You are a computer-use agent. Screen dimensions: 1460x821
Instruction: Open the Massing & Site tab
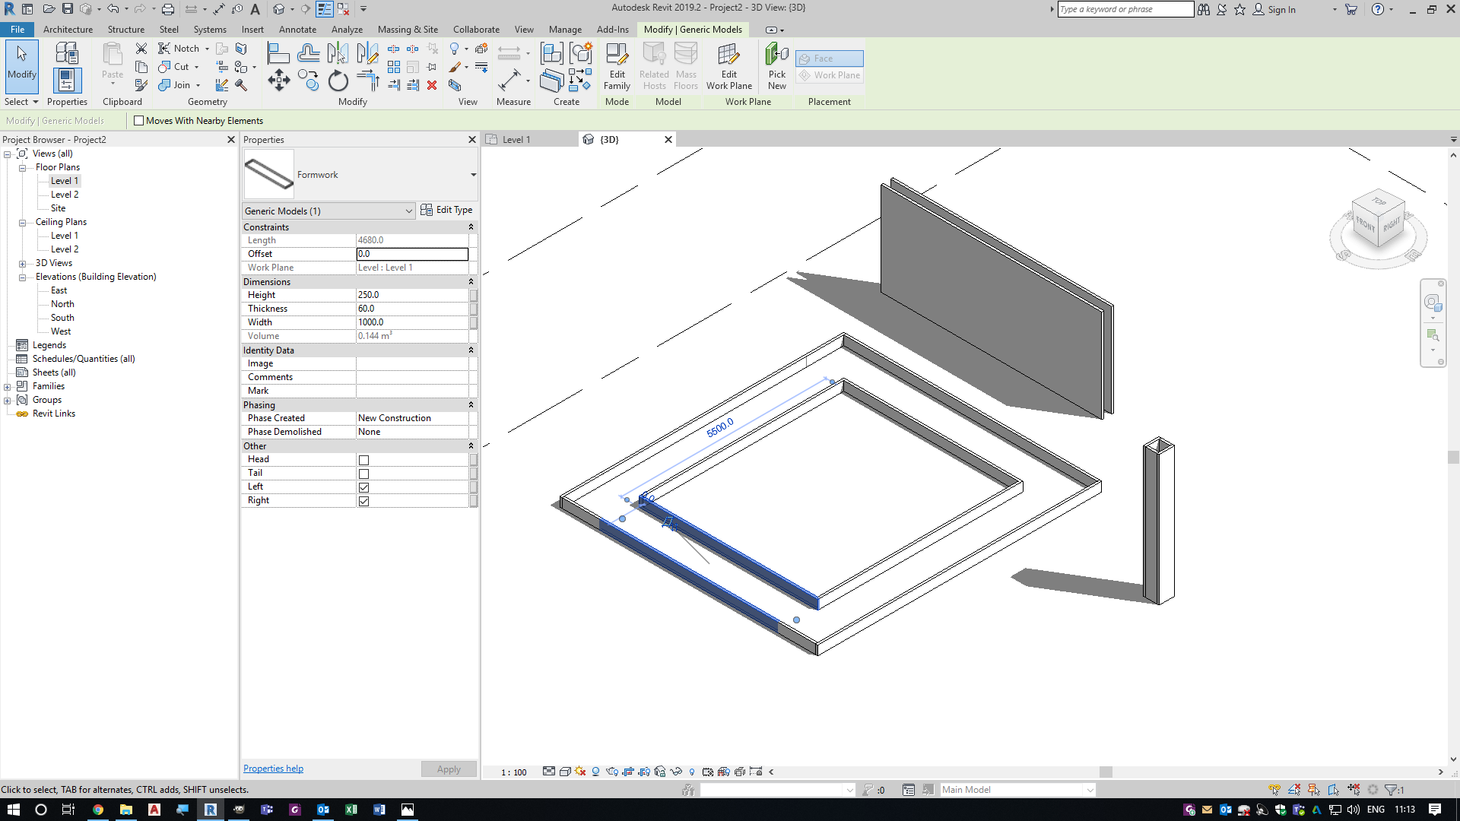pyautogui.click(x=408, y=30)
